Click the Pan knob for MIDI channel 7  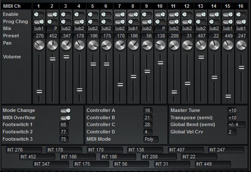click(x=120, y=45)
